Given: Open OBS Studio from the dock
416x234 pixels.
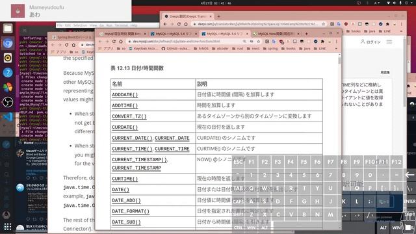Looking at the screenshot, I should (x=8, y=102).
